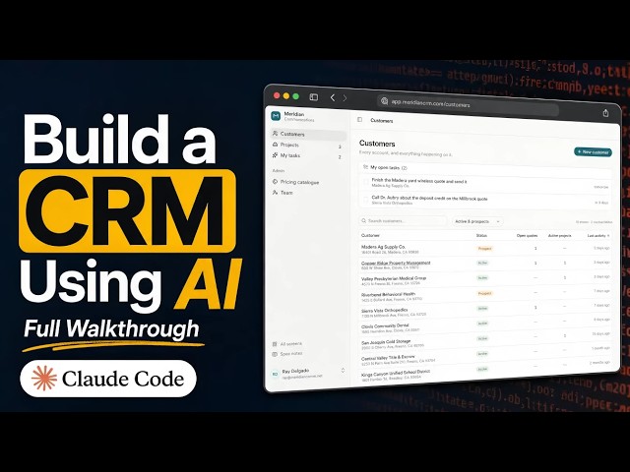Click Ray Delgado's avatar
This screenshot has width=630, height=472.
pyautogui.click(x=275, y=374)
